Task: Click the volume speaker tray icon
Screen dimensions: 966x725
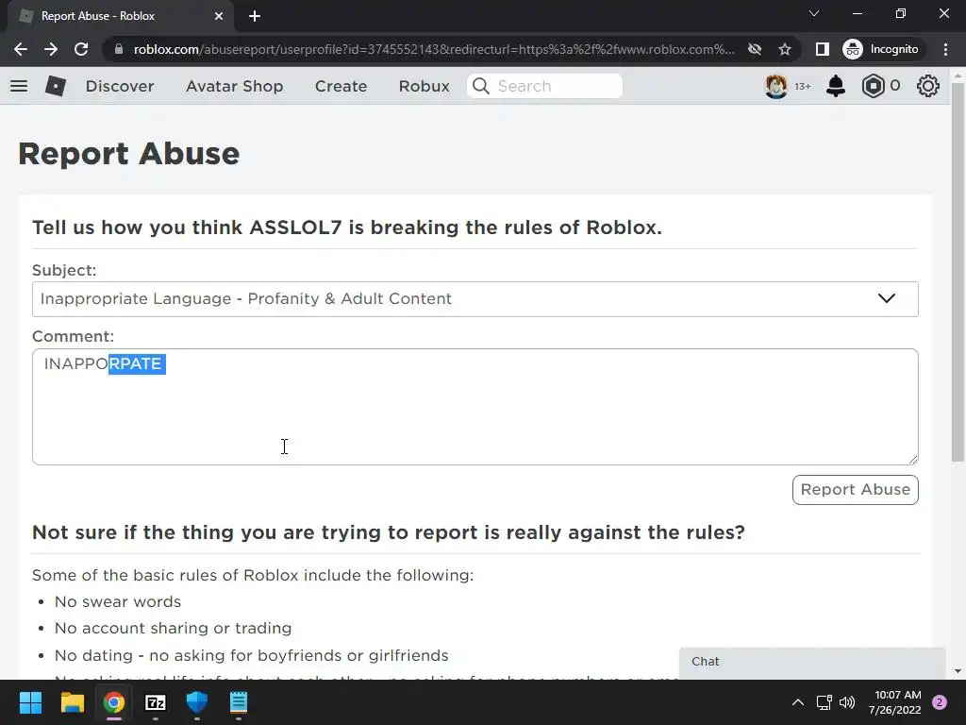Action: pyautogui.click(x=847, y=702)
